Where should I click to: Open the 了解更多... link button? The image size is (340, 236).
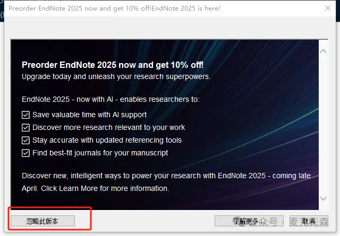[x=249, y=221]
